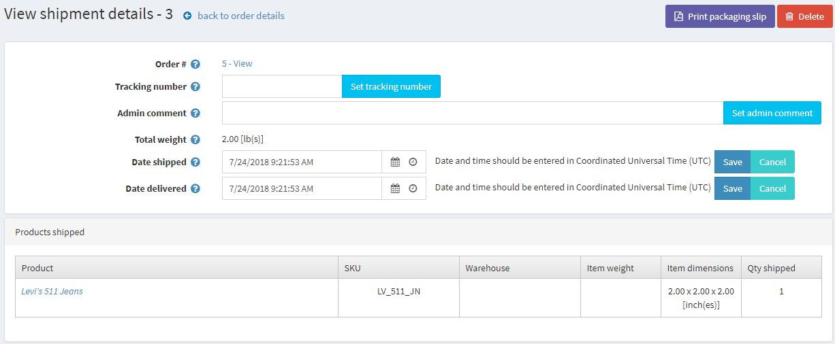The height and width of the screenshot is (344, 835).
Task: Open the Levi's 511 Jeans product link
Action: tap(52, 292)
